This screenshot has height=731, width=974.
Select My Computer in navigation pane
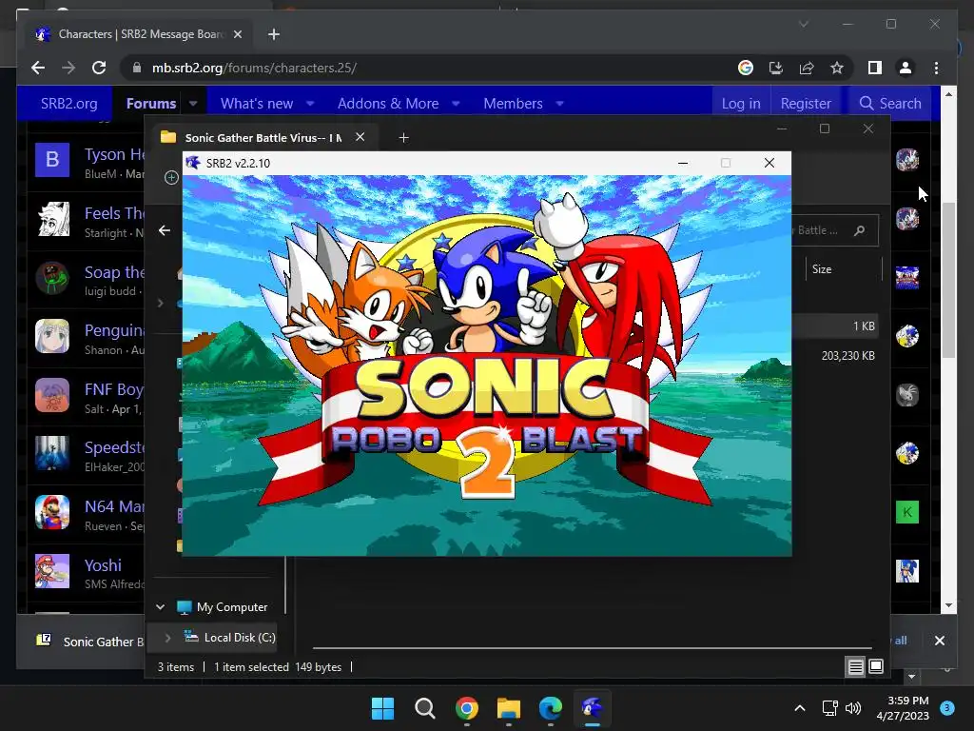(x=232, y=606)
